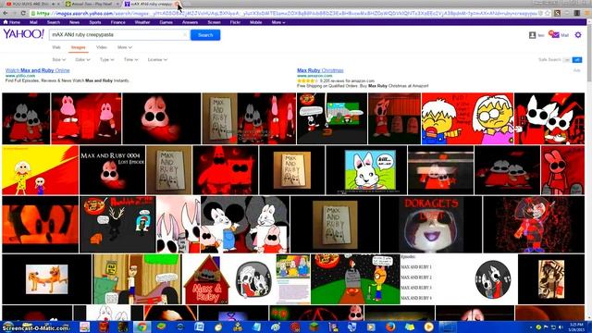This screenshot has width=592, height=333.
Task: Open Finance in the Yahoo bar
Action: point(118,22)
